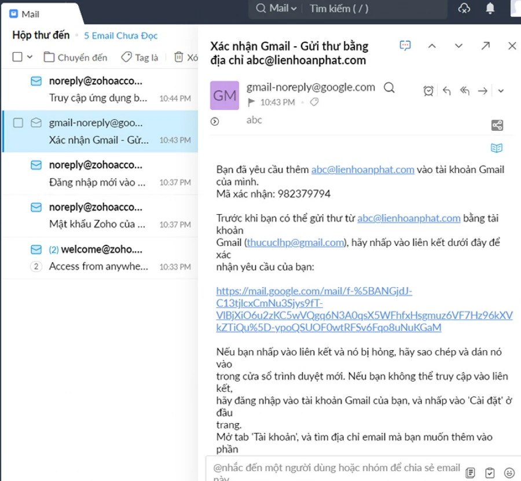Click unread envelope icon on 10:44 PM email
Screen dimensions: 521x481
(x=36, y=81)
